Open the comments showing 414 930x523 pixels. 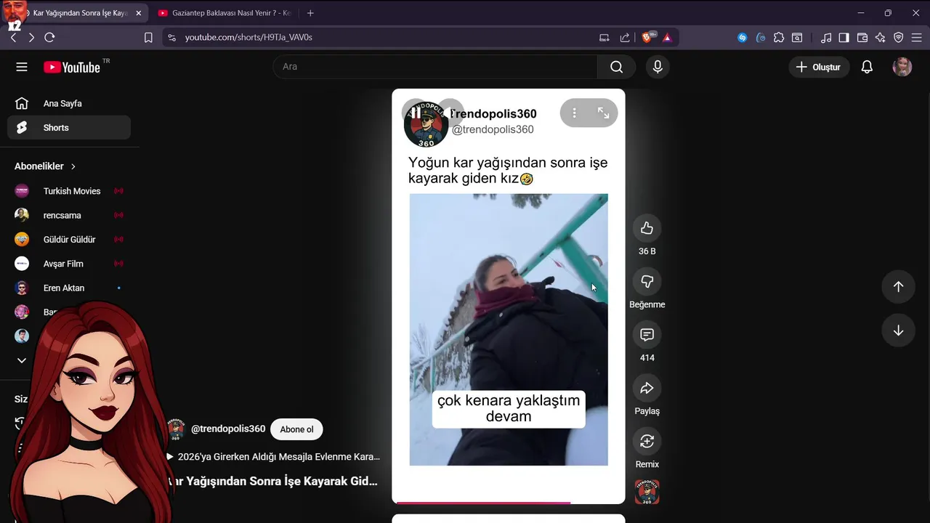[x=647, y=335]
